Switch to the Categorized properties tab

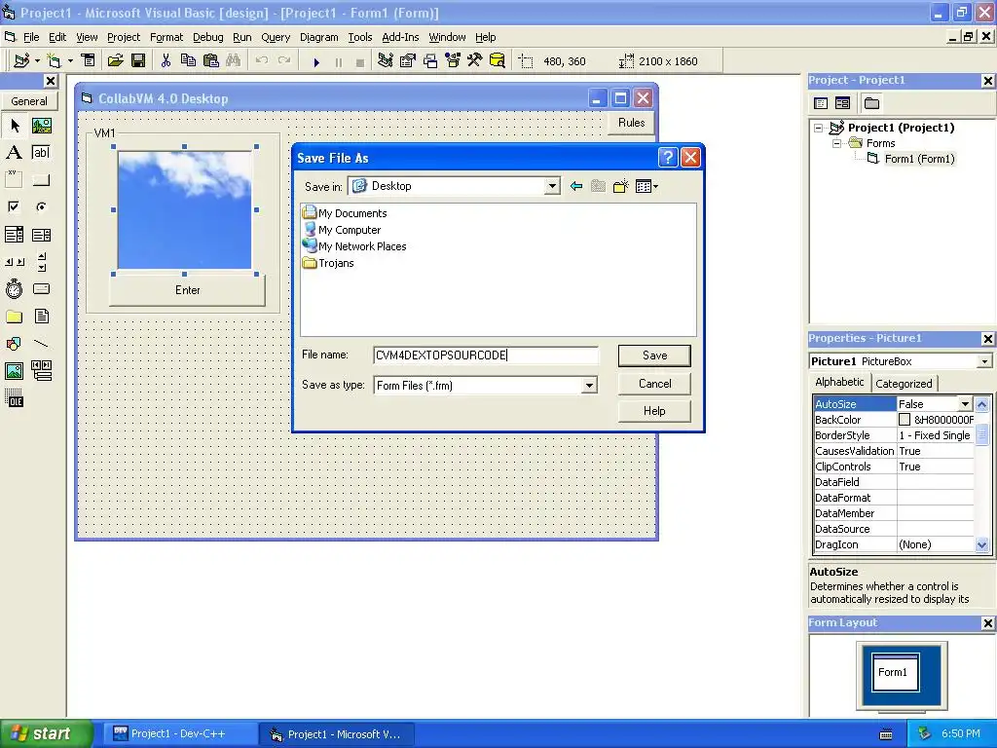coord(904,384)
